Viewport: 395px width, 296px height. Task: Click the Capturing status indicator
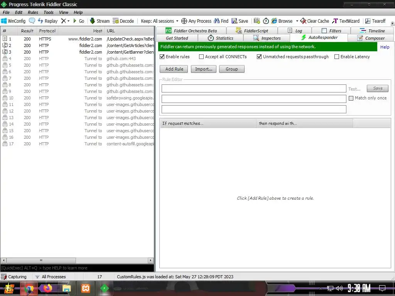pyautogui.click(x=14, y=277)
